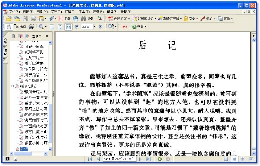
Task: Click document scrollbar down arrow
Action: point(253,153)
